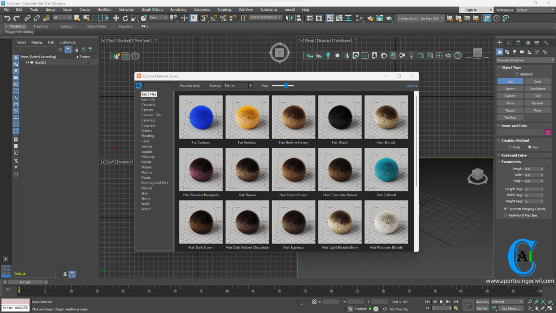The image size is (556, 313).
Task: Open the Rendering menu
Action: 178,10
